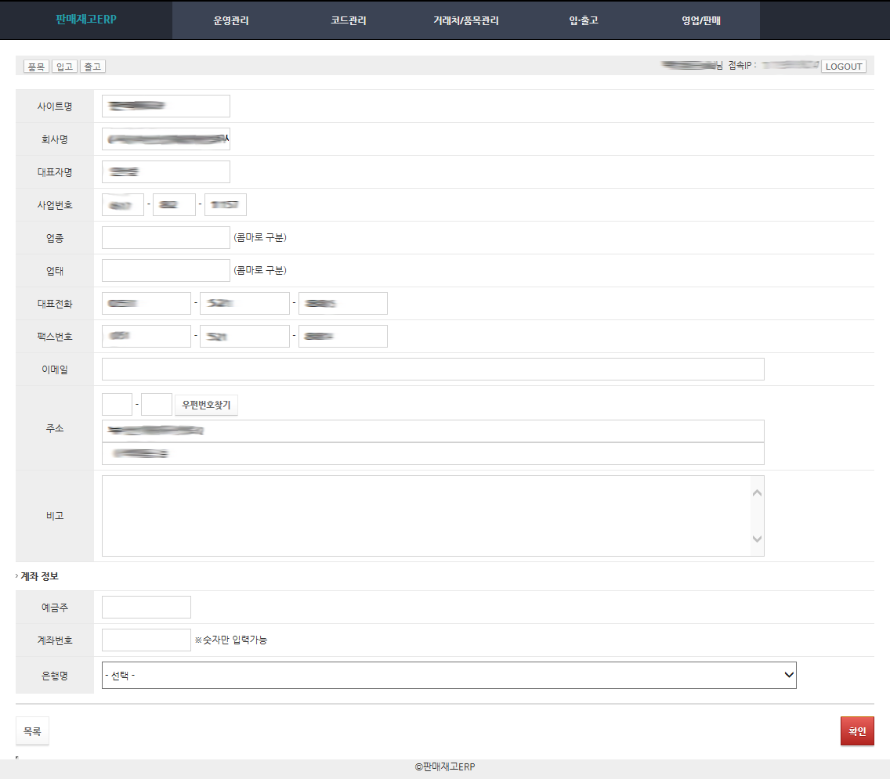The height and width of the screenshot is (779, 890).
Task: Open the 거래처/품목관리 menu
Action: (x=466, y=21)
